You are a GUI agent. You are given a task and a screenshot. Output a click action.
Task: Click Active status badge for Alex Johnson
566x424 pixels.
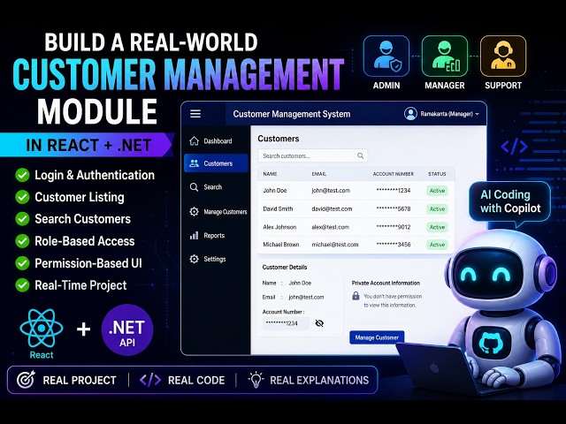(437, 227)
